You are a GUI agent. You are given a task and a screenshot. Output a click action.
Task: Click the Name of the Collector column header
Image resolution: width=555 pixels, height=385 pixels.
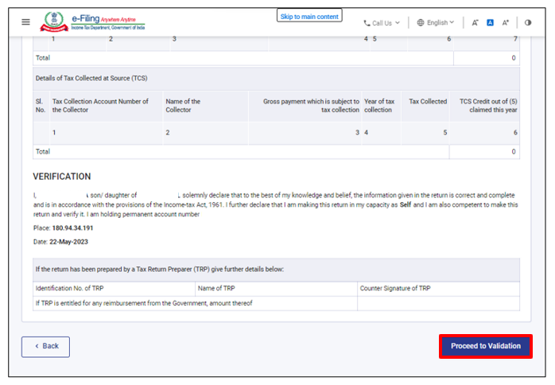click(x=183, y=106)
